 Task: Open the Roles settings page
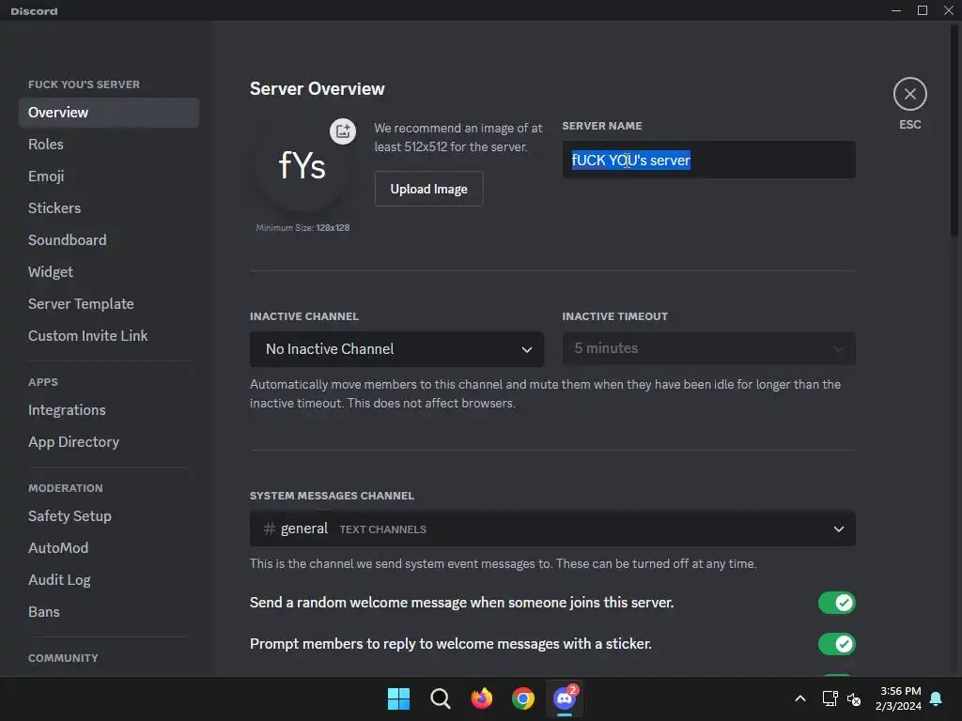[109, 144]
